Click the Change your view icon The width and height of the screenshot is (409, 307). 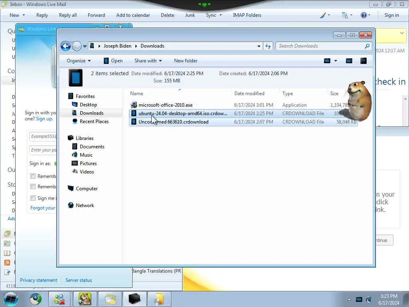coord(327,61)
